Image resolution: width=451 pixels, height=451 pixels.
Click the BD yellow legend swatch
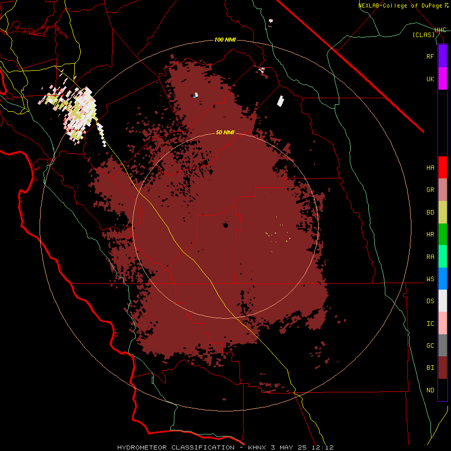pos(442,212)
